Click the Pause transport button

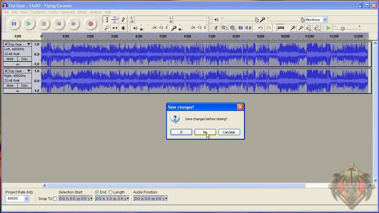(x=14, y=24)
